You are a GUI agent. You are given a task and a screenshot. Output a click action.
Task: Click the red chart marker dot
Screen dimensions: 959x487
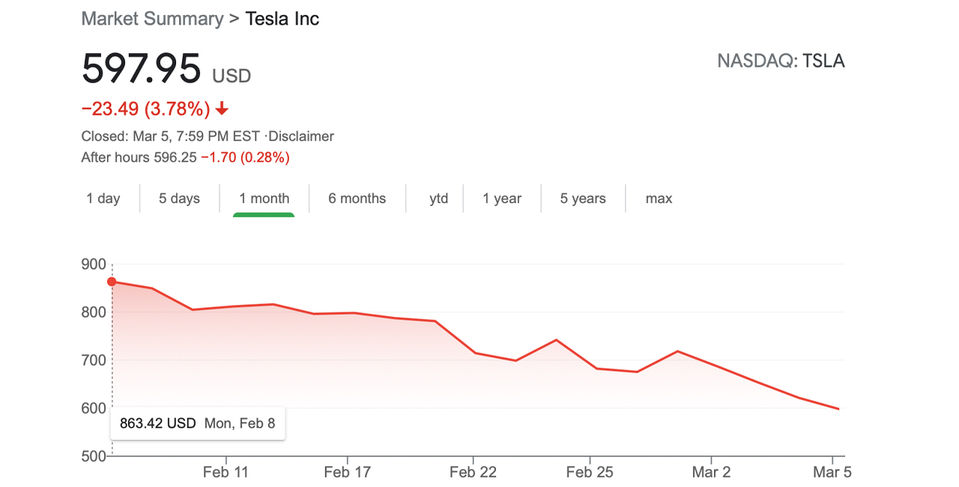112,282
